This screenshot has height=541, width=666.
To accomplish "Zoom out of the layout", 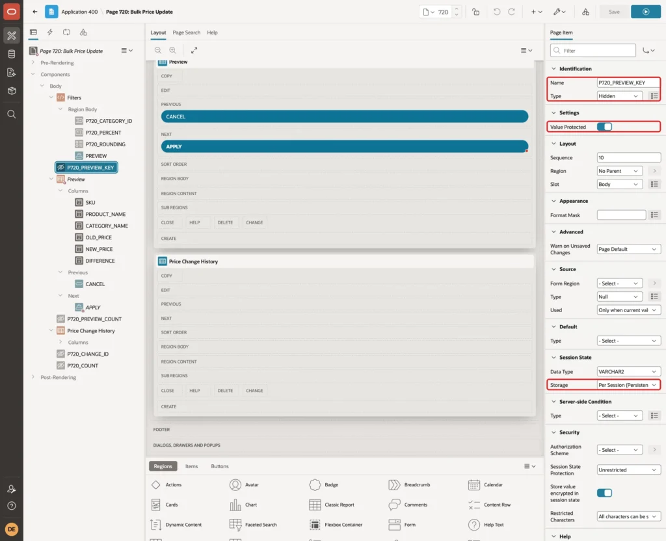I will pyautogui.click(x=158, y=50).
